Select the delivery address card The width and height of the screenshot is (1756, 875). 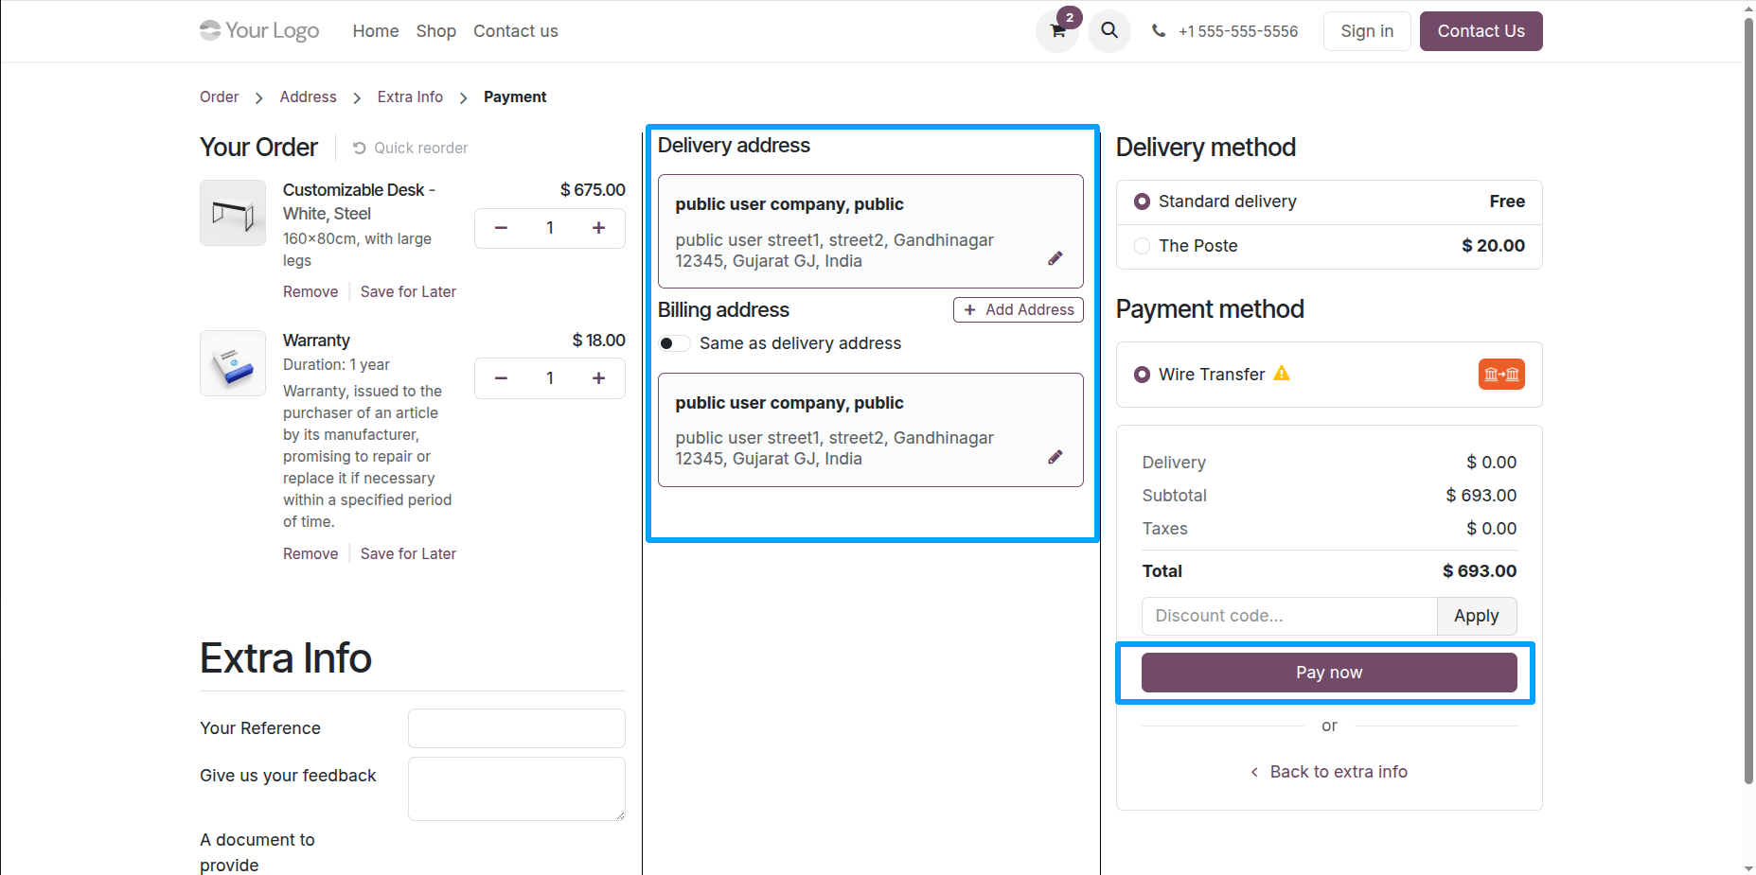click(x=871, y=231)
